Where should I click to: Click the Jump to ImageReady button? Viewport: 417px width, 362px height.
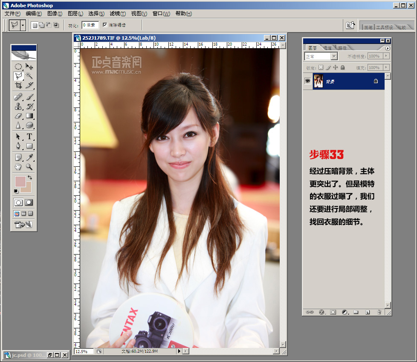pyautogui.click(x=24, y=225)
